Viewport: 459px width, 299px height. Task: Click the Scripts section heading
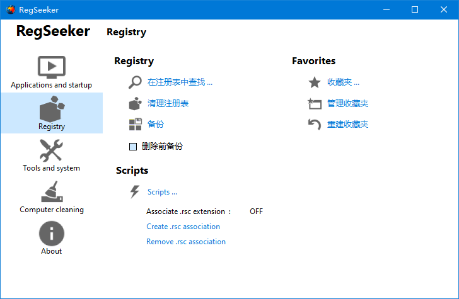tap(132, 171)
